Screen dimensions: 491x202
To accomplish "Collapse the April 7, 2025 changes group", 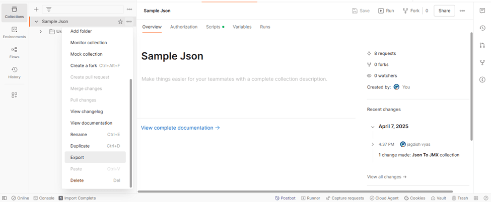I will click(373, 127).
